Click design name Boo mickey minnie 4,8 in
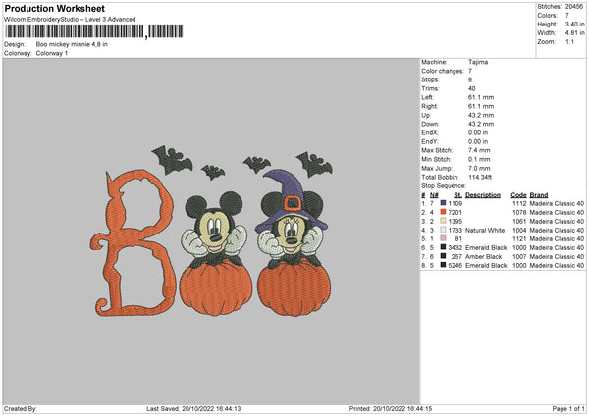Image resolution: width=589 pixels, height=416 pixels. click(72, 44)
